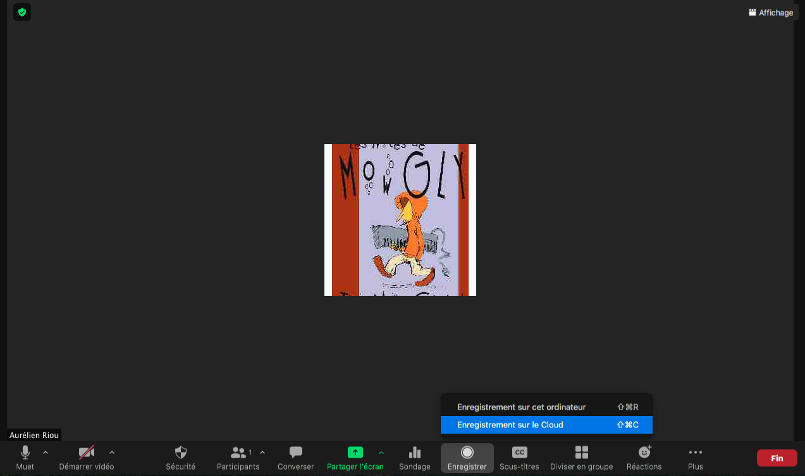Toggle the Muet microphone button

point(25,458)
